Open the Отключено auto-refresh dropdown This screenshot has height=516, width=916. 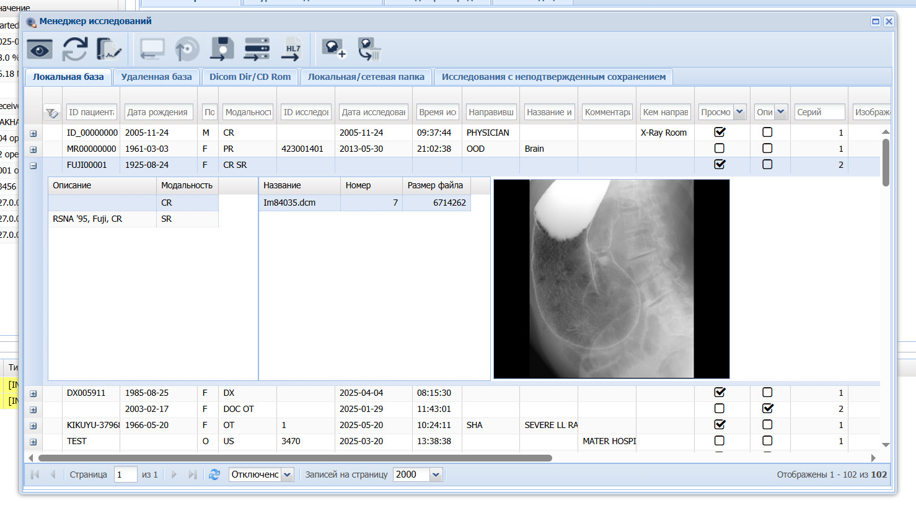(288, 474)
